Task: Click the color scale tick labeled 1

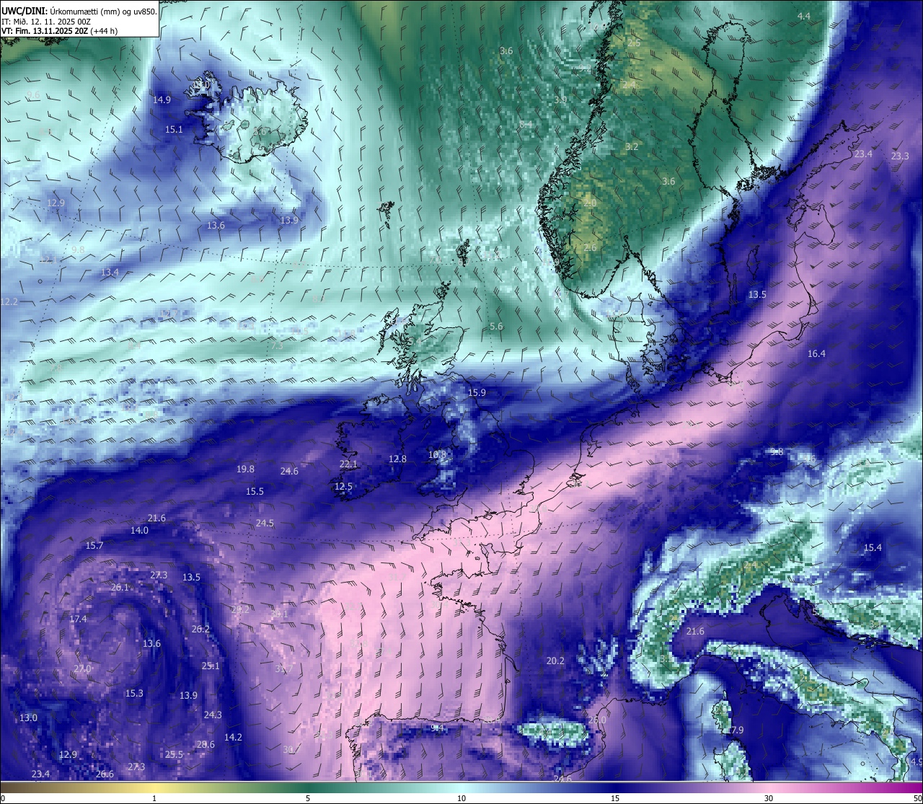Action: coord(154,798)
